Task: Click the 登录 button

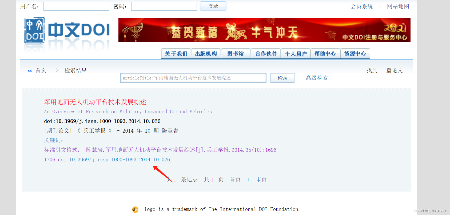Action: tap(213, 6)
